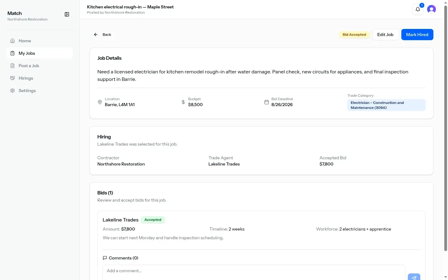
Task: Click the Edit Job button
Action: click(385, 35)
